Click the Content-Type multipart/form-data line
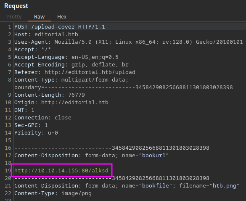 [x=71, y=80]
